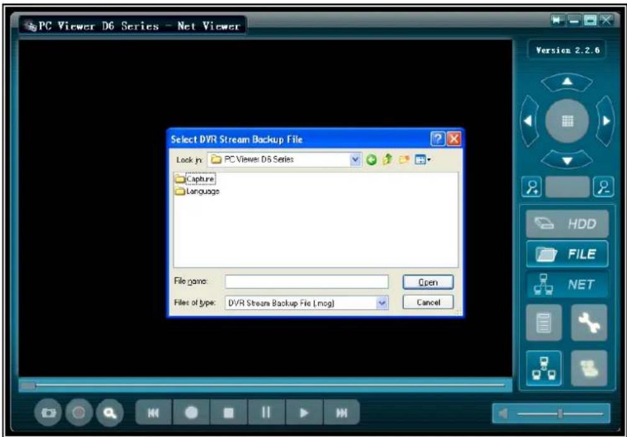Viewport: 627px width, 437px height.
Task: Select the Language folder
Action: tap(197, 191)
